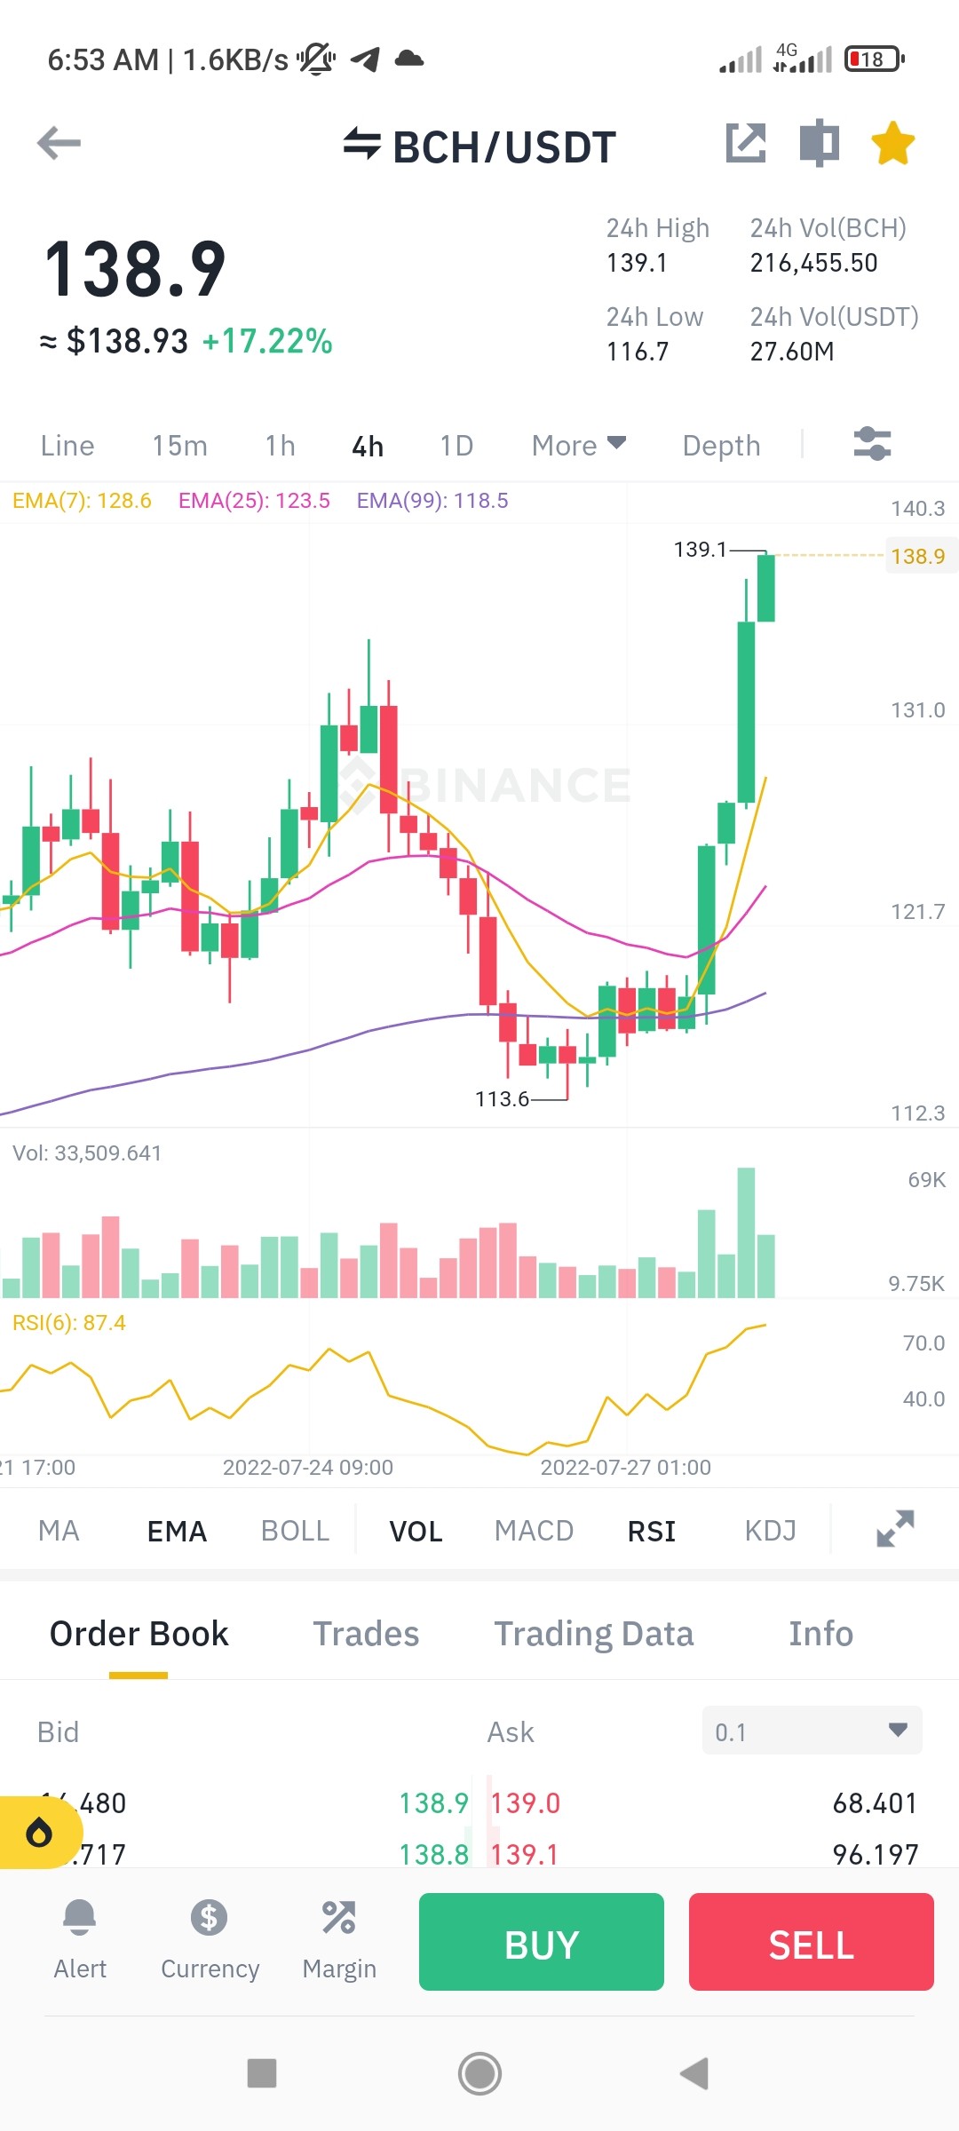Switch to the Trades tab

tap(366, 1634)
